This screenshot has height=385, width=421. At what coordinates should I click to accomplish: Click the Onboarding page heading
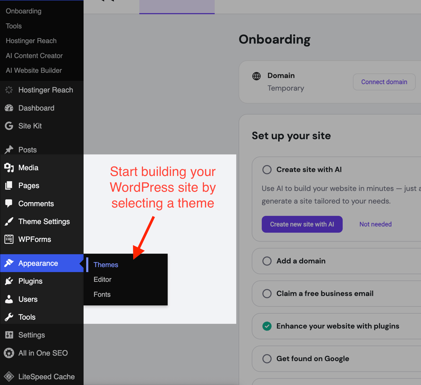pos(274,39)
